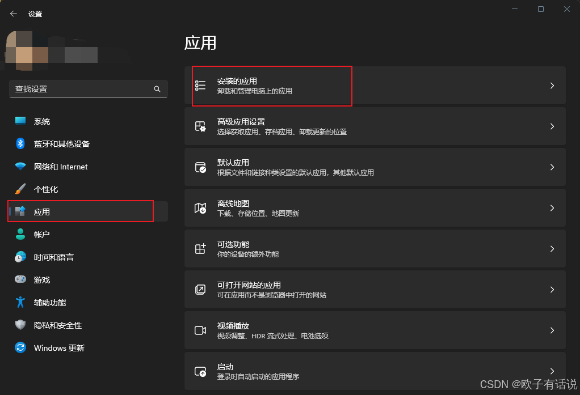This screenshot has height=395, width=580.
Task: Expand the 可选功能 chevron arrow
Action: [x=552, y=249]
